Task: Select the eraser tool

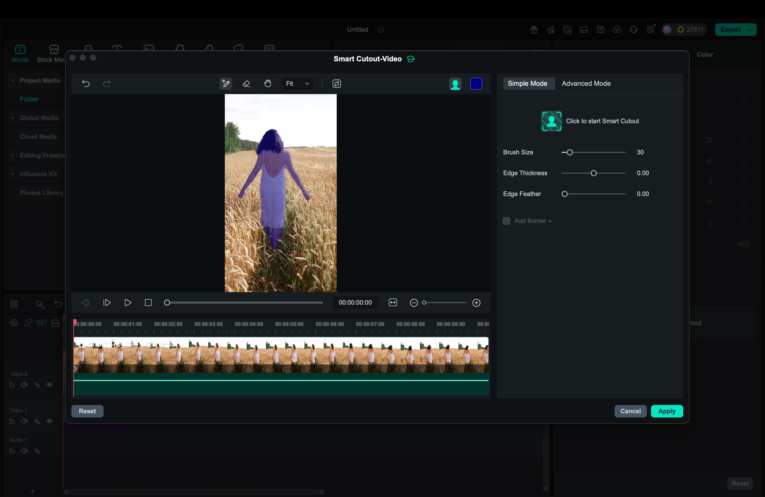Action: pos(246,84)
